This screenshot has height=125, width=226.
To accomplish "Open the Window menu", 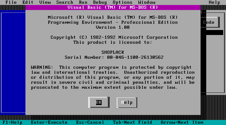I will point(147,2).
